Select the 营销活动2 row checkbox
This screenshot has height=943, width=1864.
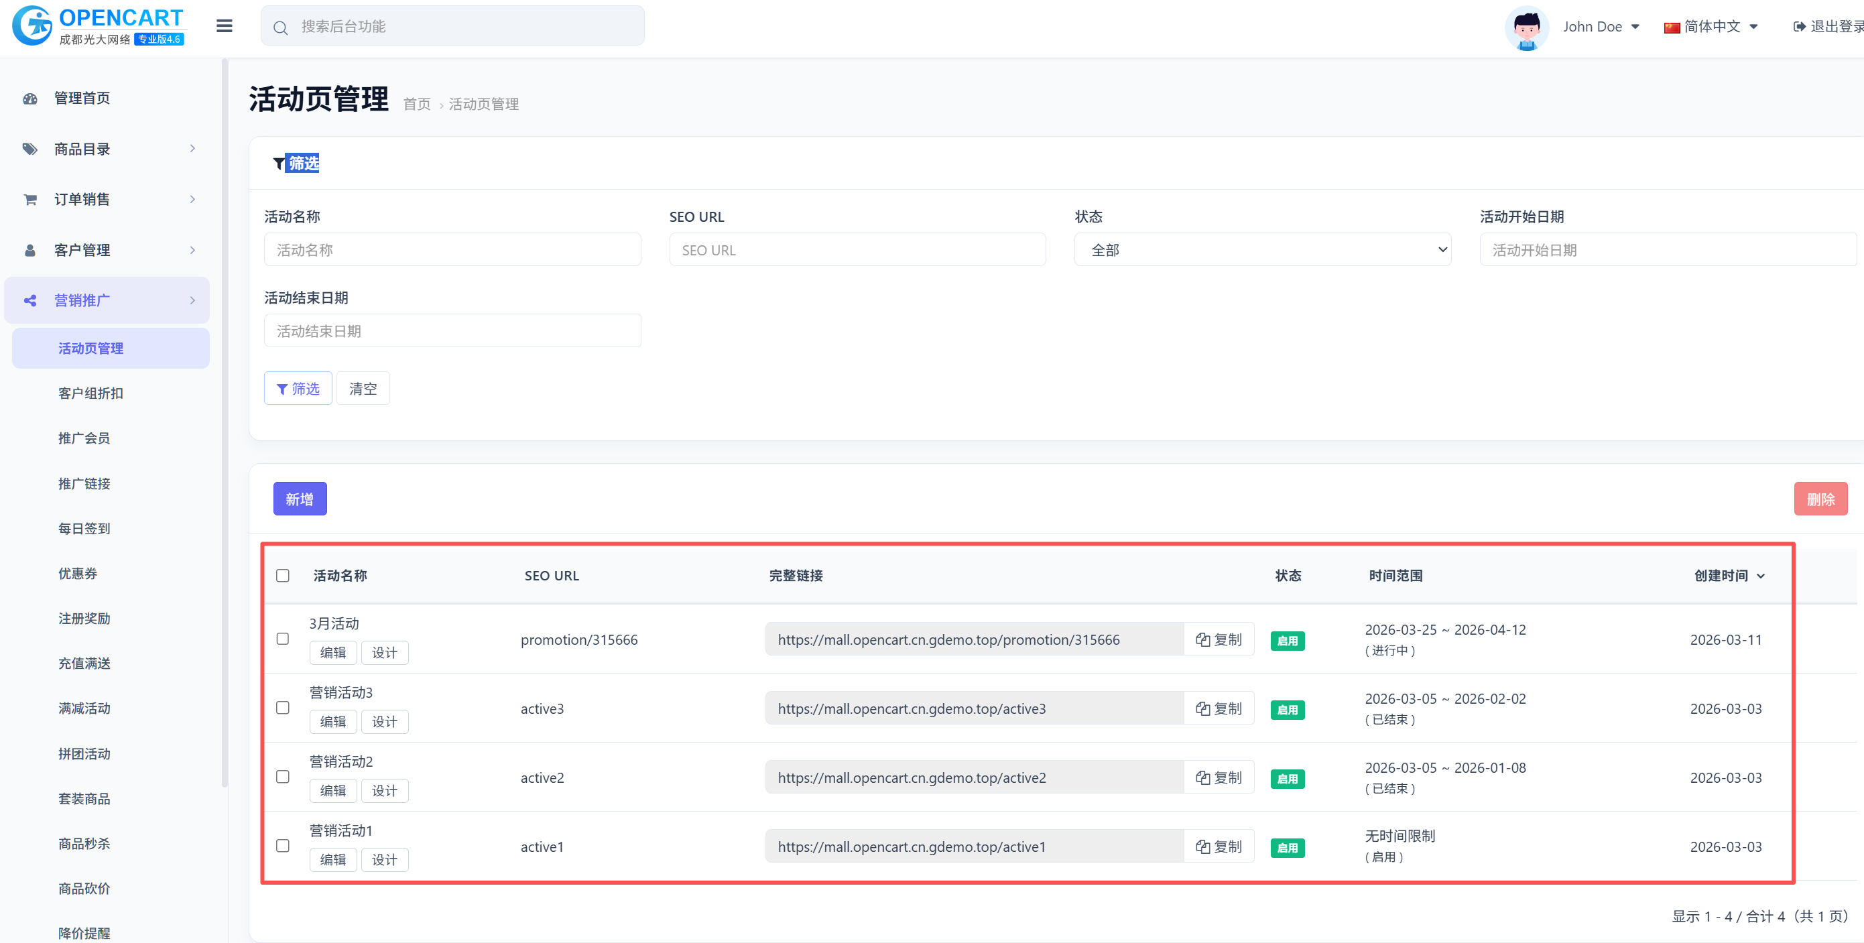[283, 777]
